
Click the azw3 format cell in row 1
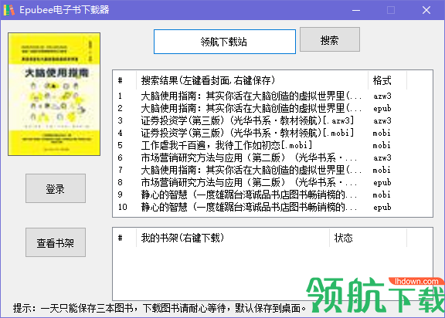tap(382, 96)
